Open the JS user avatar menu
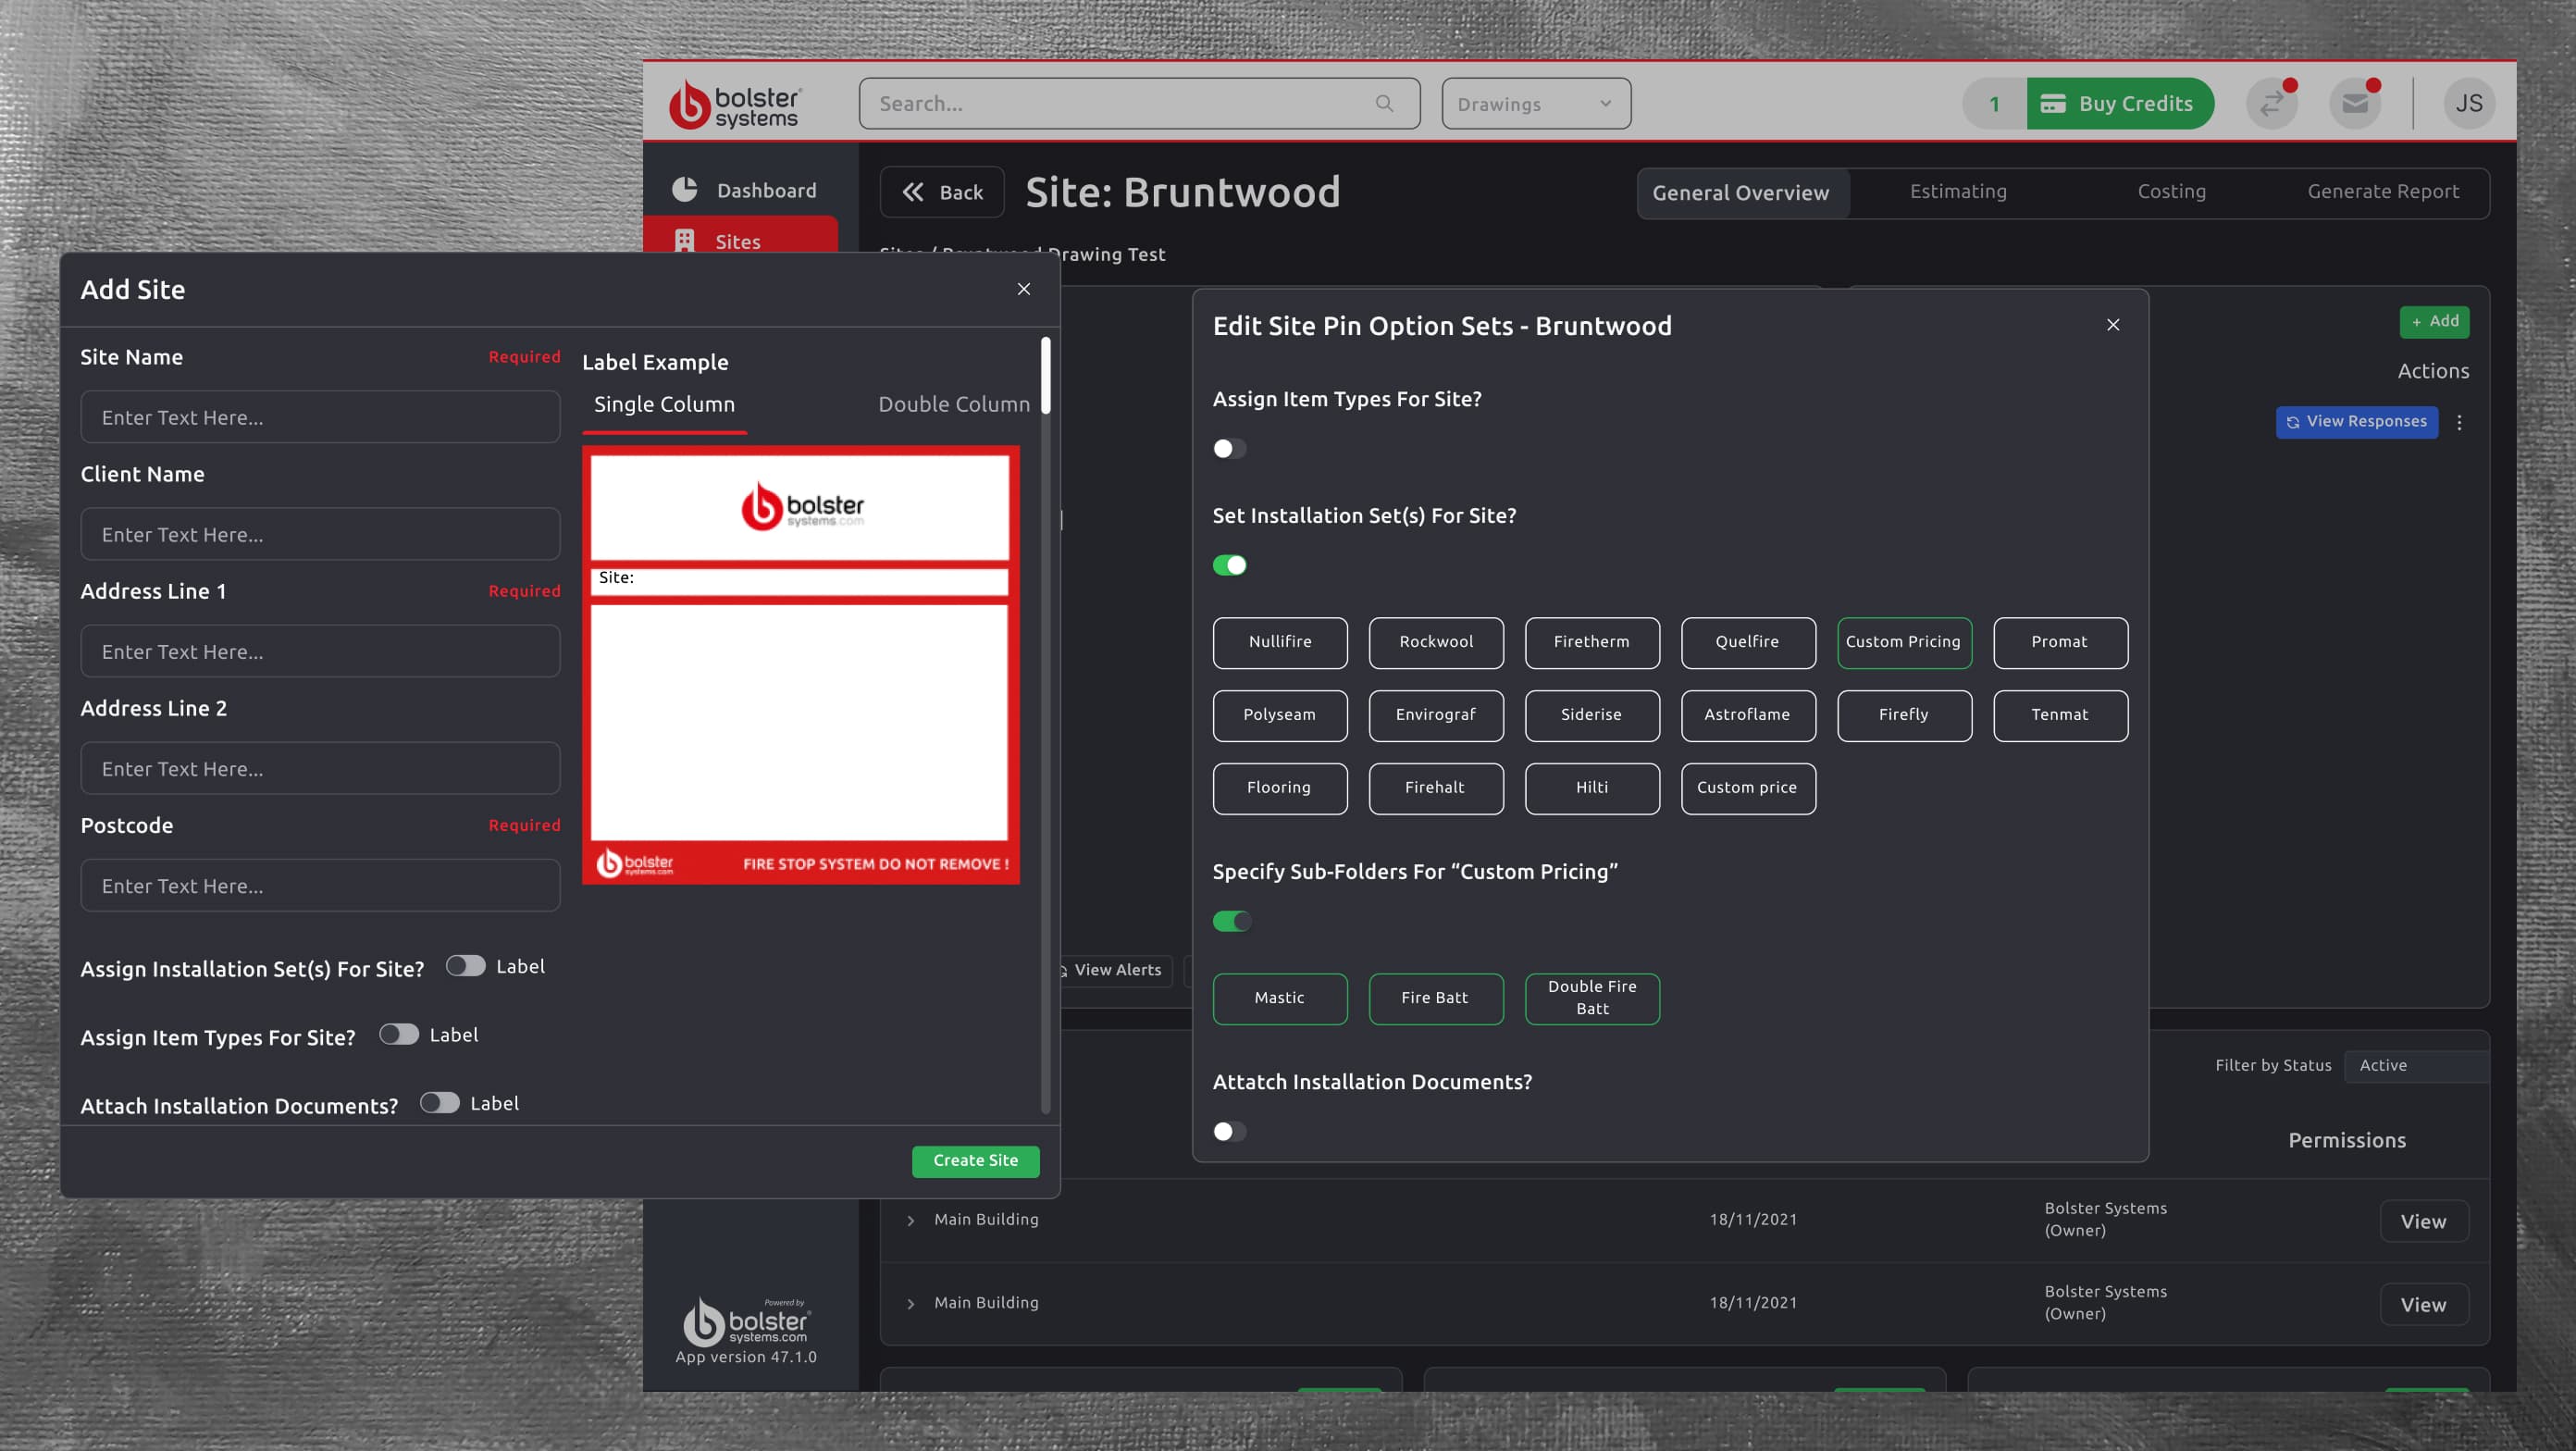Viewport: 2576px width, 1451px height. [x=2469, y=103]
